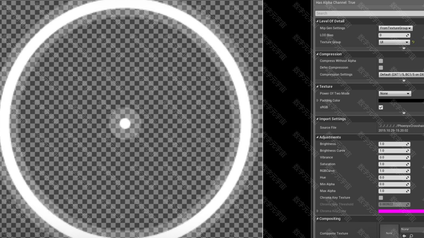
Task: Click the crosshair center dot in texture preview
Action: pos(125,124)
